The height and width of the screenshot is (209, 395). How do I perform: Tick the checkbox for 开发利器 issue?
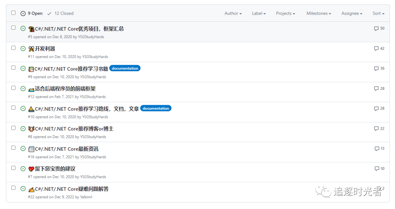tap(14, 48)
